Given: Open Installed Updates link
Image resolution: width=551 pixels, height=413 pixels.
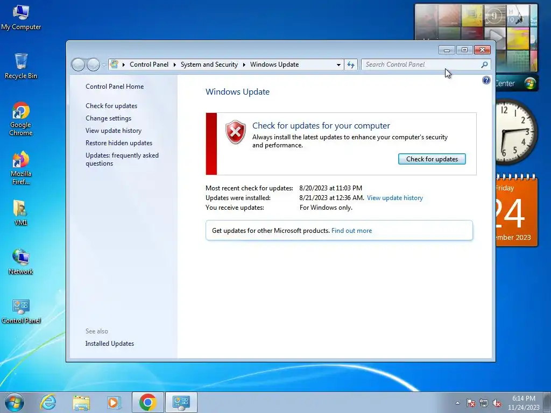Looking at the screenshot, I should coord(110,344).
